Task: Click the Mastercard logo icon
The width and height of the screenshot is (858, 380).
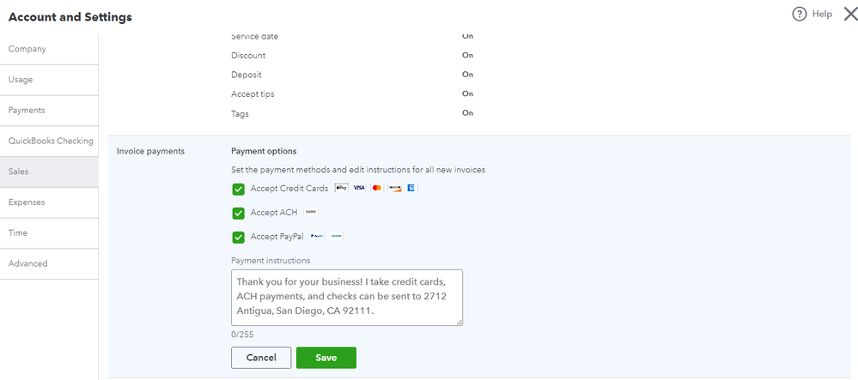Action: point(377,188)
